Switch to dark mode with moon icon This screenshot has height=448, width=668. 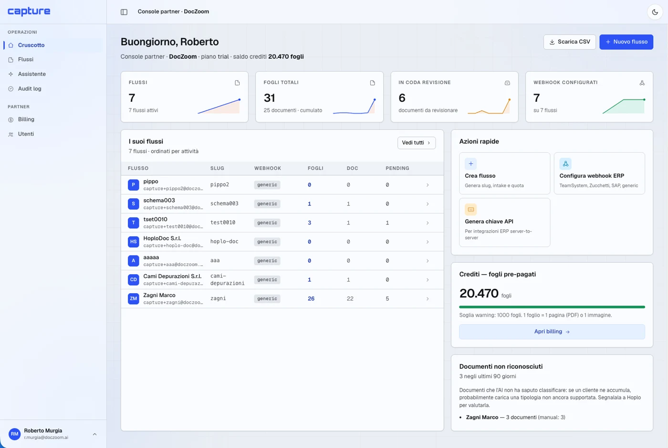(655, 12)
